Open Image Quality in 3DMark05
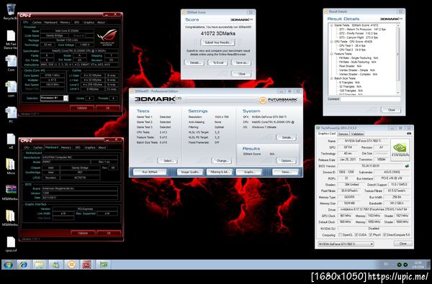 (190, 172)
